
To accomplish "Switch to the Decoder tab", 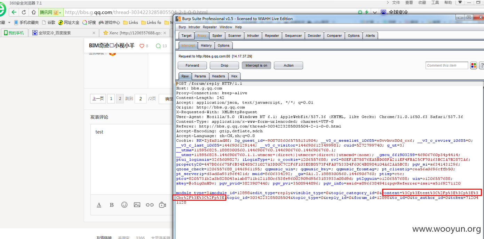I will 314,35.
